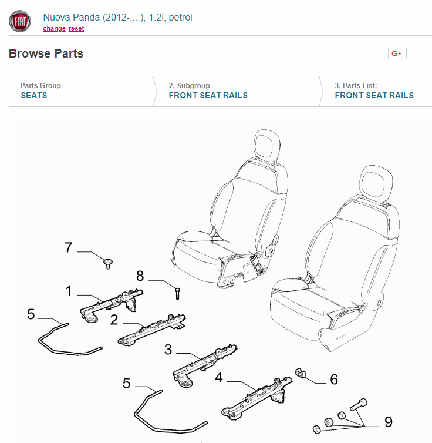Viewport: 432px width, 443px height.
Task: Select the seat rail part numbered 2
Action: point(152,330)
